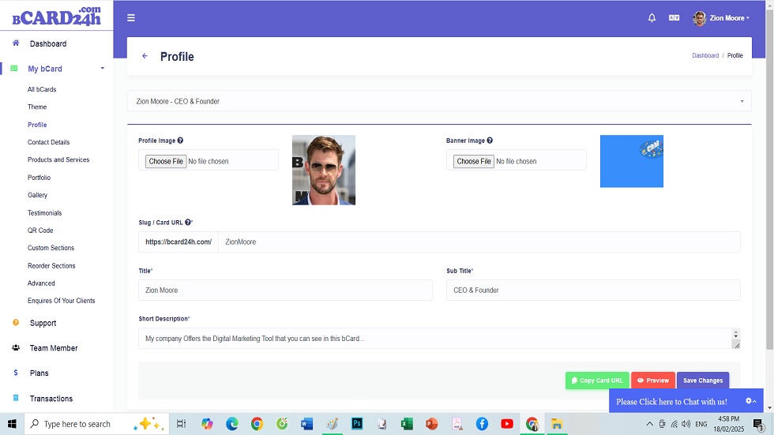
Task: Open Photoshop from the Windows taskbar
Action: [x=356, y=424]
